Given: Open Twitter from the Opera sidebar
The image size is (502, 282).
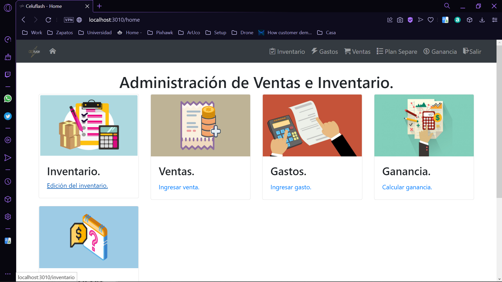Looking at the screenshot, I should click(x=8, y=116).
